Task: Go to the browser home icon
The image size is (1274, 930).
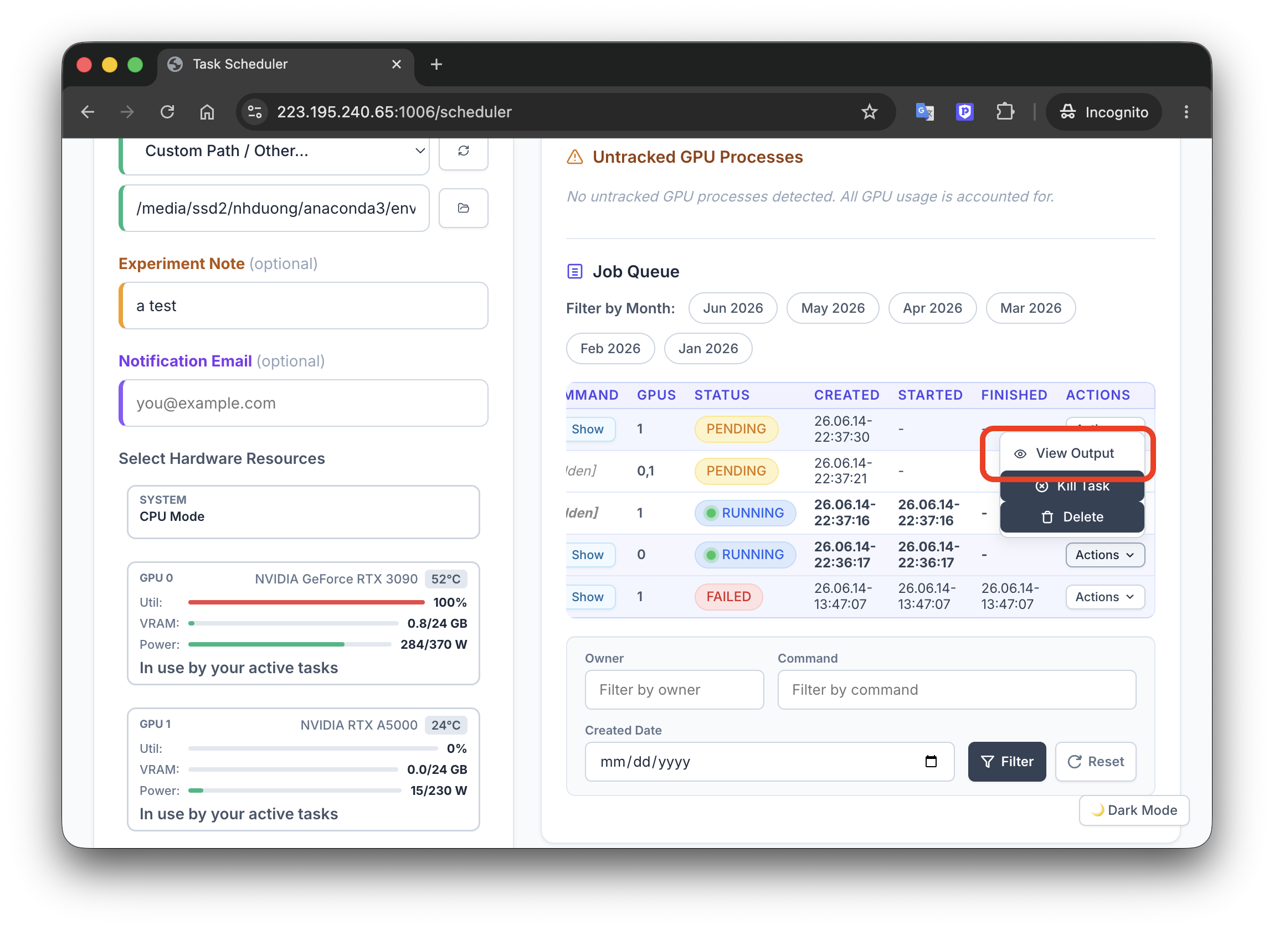Action: click(207, 112)
